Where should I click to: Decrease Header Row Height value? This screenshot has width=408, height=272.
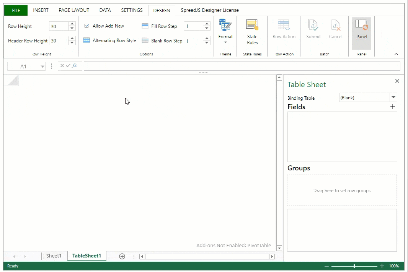point(72,43)
